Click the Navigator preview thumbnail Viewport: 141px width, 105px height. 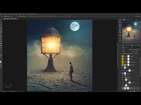pyautogui.click(x=131, y=32)
